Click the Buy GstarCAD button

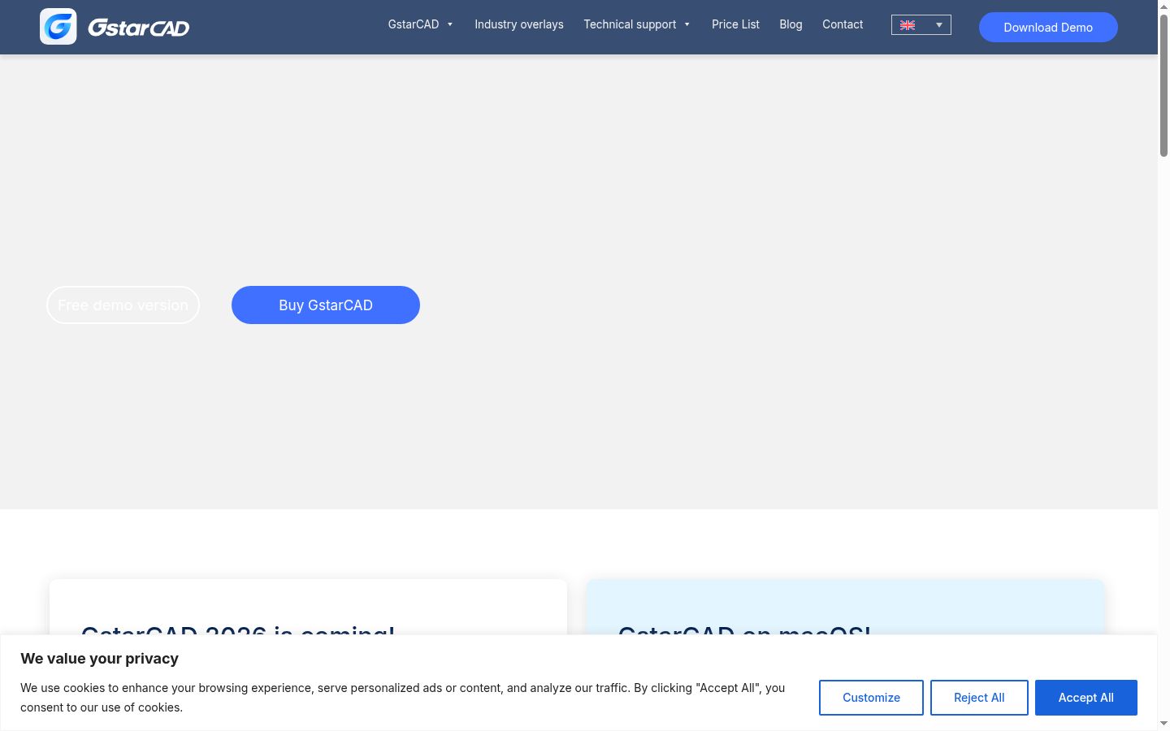(x=326, y=305)
